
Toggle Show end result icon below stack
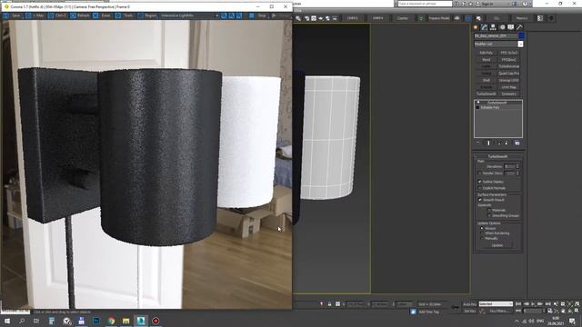pyautogui.click(x=488, y=143)
